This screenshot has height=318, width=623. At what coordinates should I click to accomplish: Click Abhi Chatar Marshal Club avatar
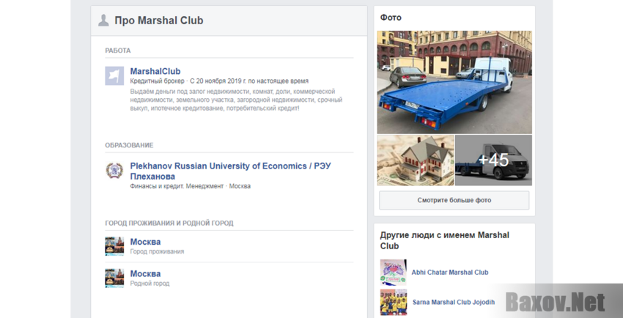click(x=394, y=273)
